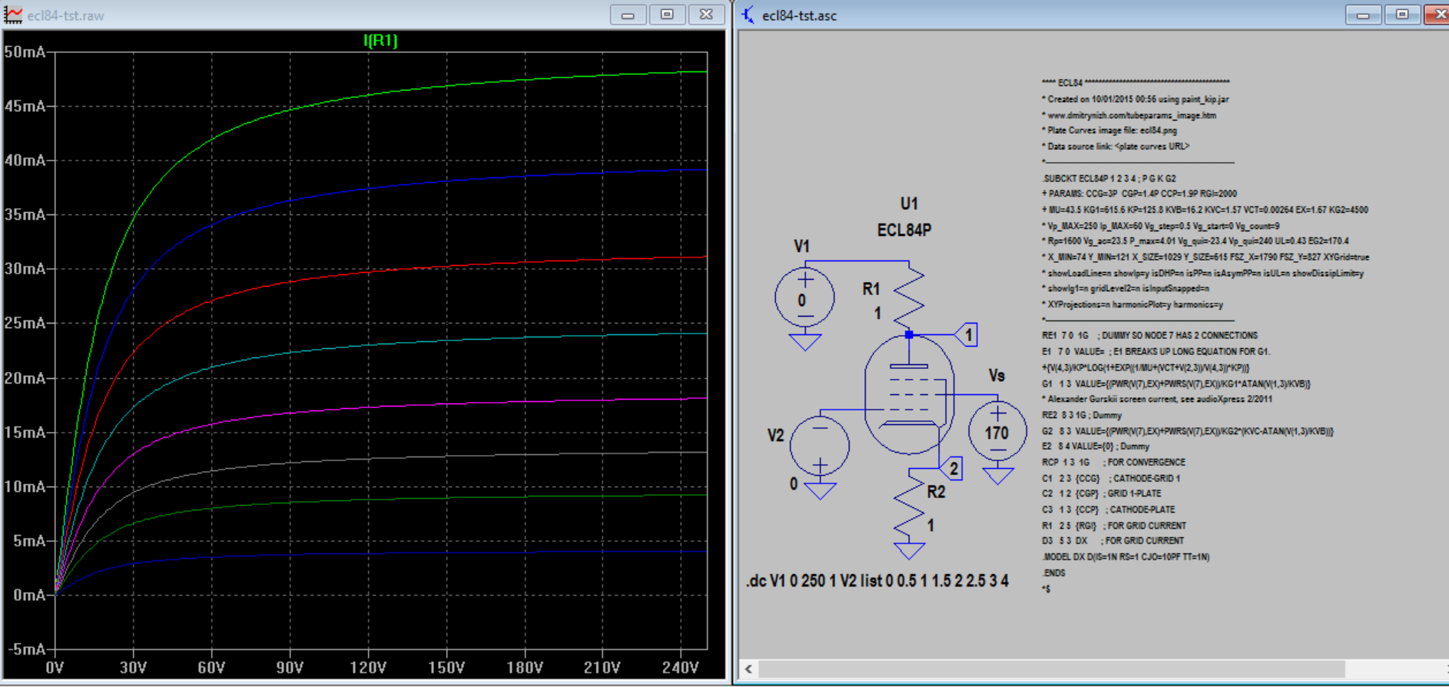Image resolution: width=1449 pixels, height=687 pixels.
Task: Click the node label flag 1
Action: [x=967, y=335]
